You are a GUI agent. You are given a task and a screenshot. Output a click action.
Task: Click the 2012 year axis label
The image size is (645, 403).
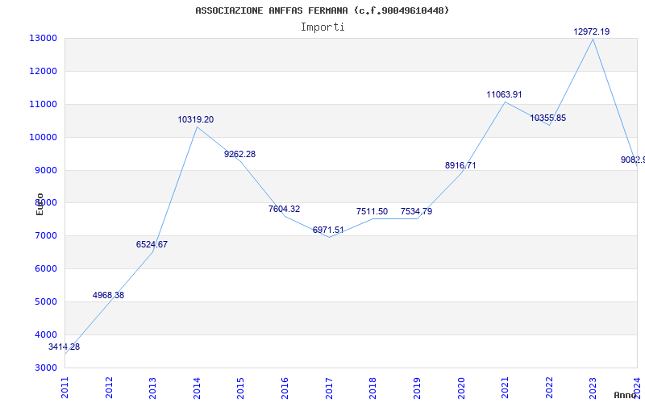109,388
